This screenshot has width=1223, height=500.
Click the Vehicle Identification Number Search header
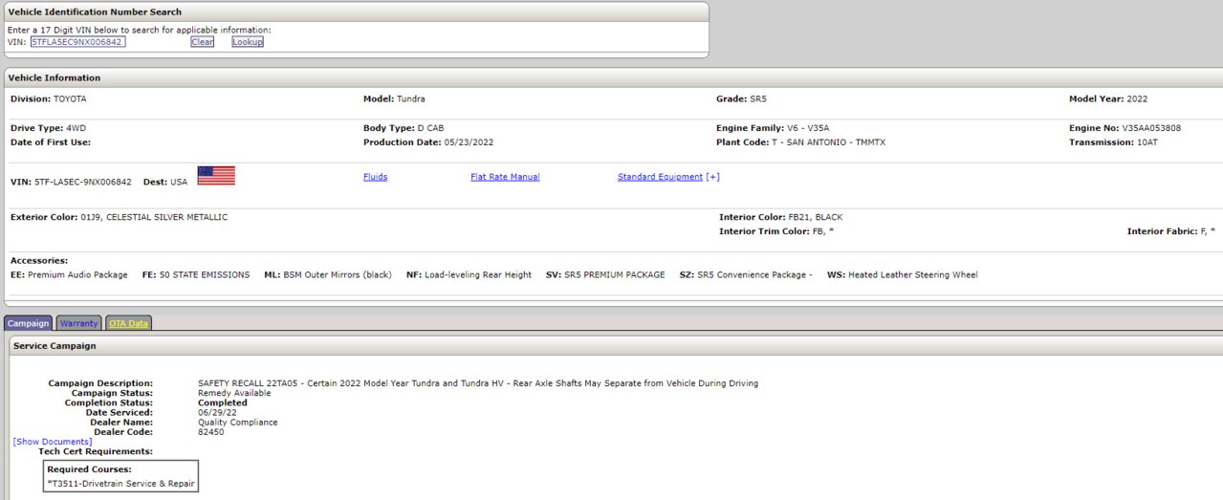[355, 11]
